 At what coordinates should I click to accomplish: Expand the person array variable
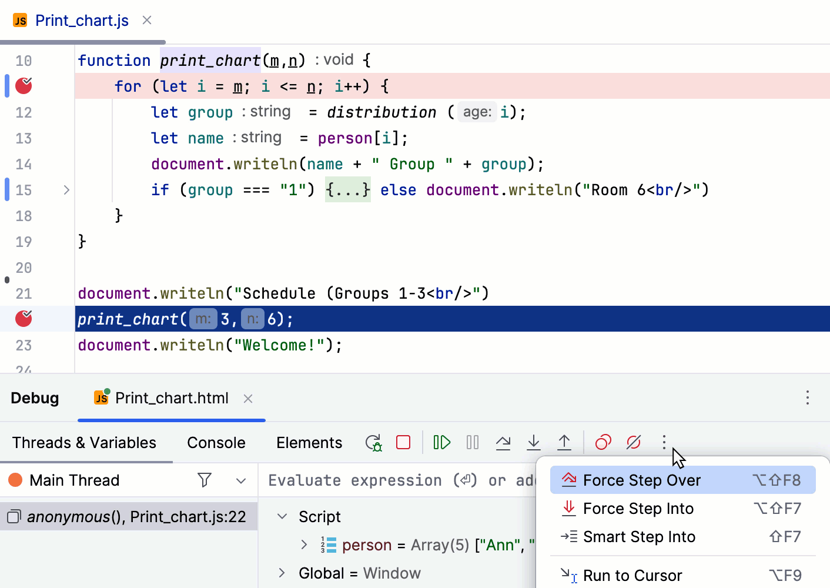coord(305,544)
